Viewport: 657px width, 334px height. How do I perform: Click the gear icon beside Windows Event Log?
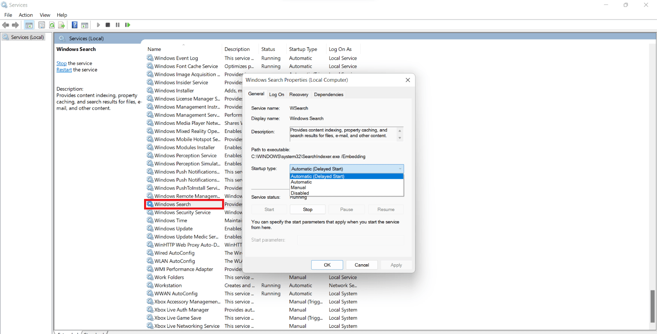pyautogui.click(x=150, y=58)
